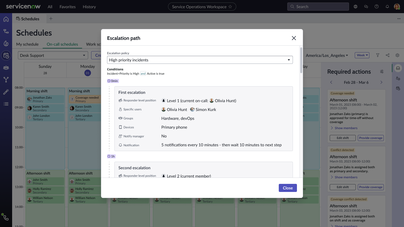Open Required actions settings sliders icon
This screenshot has height=227, width=404.
click(382, 72)
